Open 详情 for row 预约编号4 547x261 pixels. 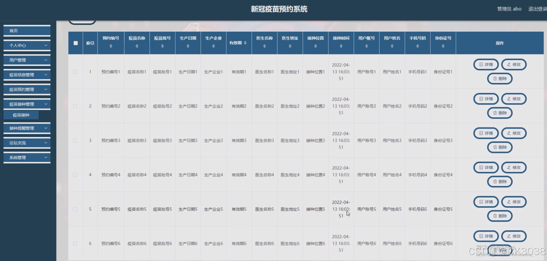click(x=486, y=168)
